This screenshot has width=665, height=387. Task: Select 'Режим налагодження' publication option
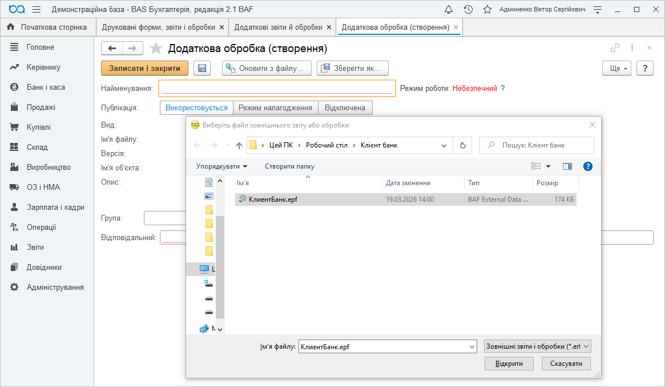click(x=275, y=107)
